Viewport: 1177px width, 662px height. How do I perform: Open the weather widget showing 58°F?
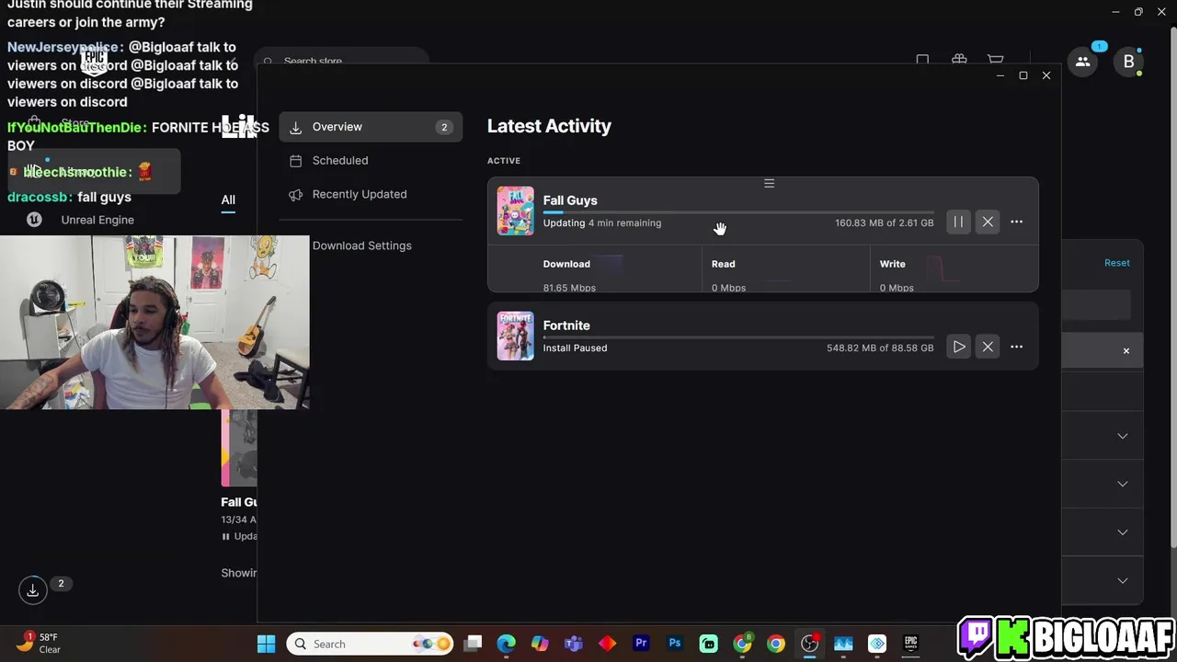38,643
